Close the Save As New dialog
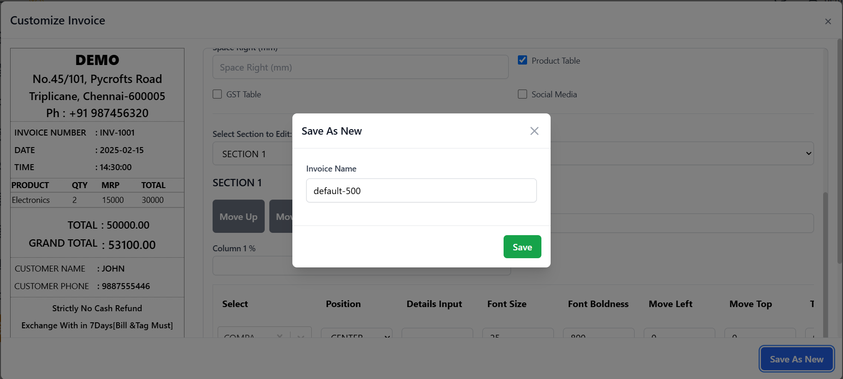The image size is (843, 379). (x=534, y=131)
